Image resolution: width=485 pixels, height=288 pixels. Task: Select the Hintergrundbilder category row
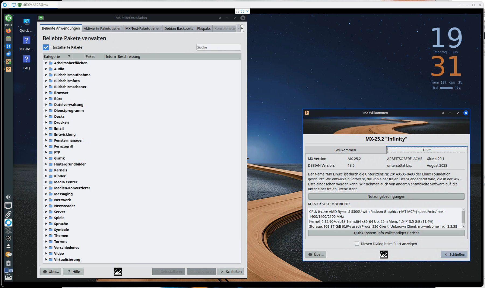pyautogui.click(x=142, y=164)
